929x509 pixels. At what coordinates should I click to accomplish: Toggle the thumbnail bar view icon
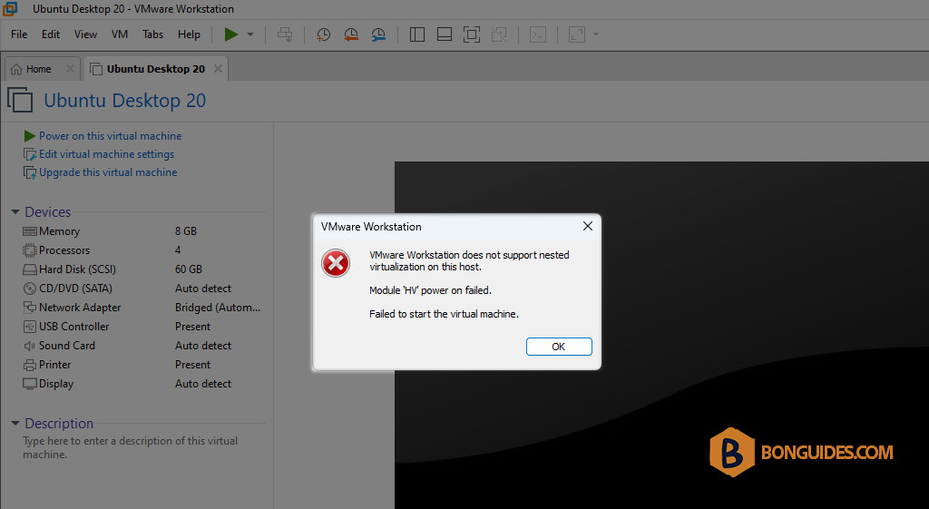click(445, 34)
